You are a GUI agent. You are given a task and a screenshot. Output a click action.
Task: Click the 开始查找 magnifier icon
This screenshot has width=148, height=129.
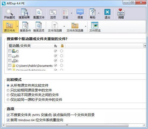(x=9, y=12)
